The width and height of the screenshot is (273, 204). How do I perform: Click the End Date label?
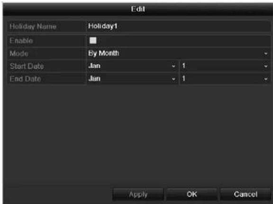coord(25,79)
